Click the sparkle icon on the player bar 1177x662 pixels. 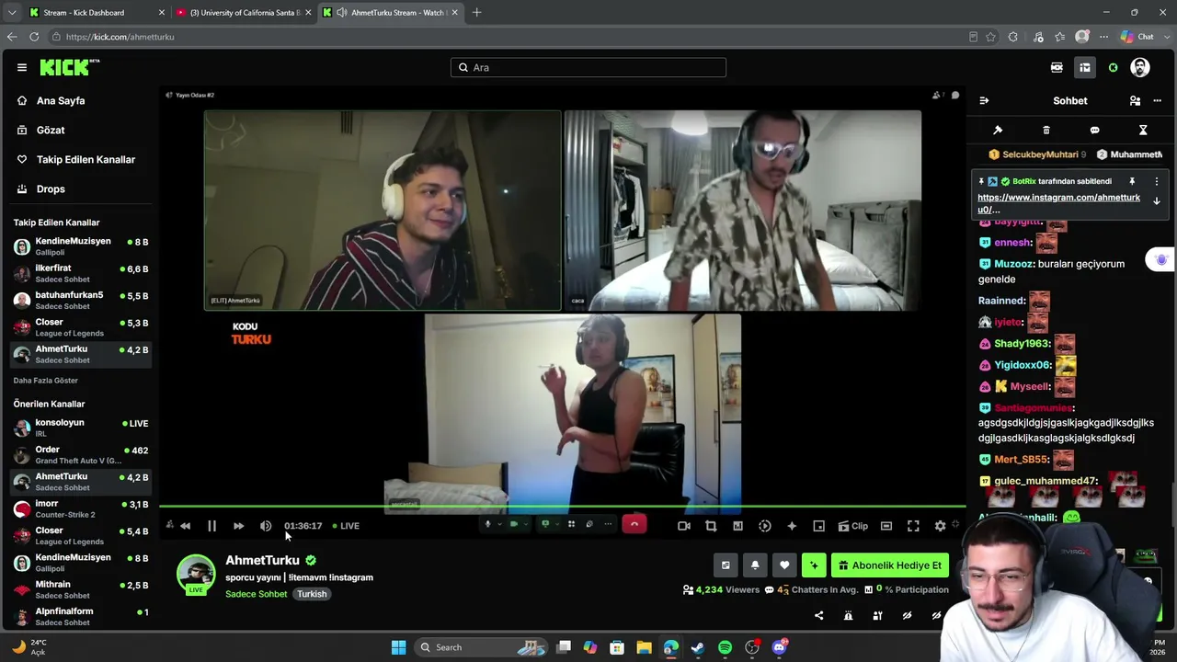[x=792, y=526]
